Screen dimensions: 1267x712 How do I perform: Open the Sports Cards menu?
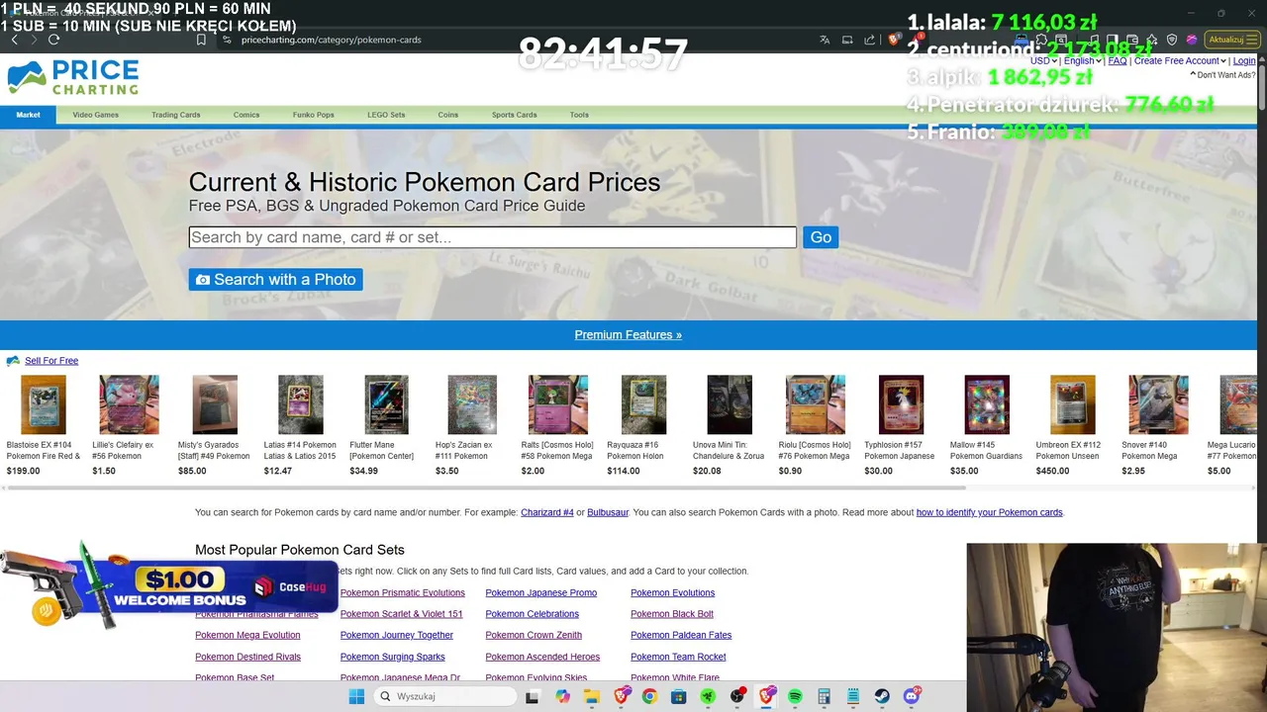(514, 115)
